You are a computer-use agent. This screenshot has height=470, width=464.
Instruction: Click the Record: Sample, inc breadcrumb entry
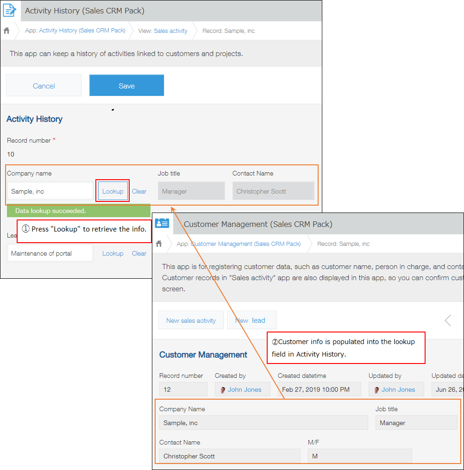[229, 31]
